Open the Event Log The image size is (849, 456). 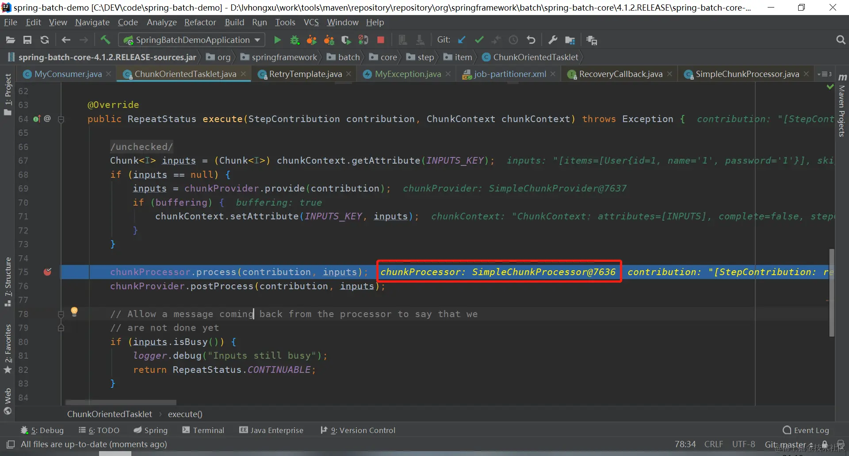click(x=806, y=430)
